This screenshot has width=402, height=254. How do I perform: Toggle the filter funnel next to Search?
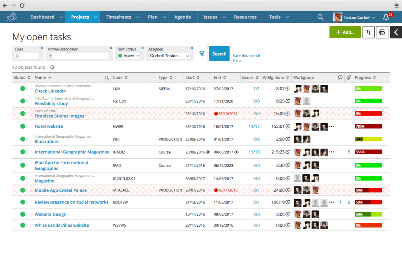coord(202,53)
